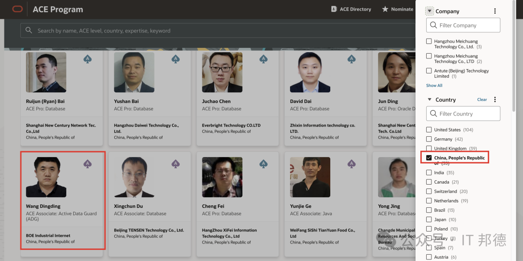The image size is (523, 261).
Task: Check Hangzhou Meichuang Technology Co., Ltd. (3)
Action: 429,41
